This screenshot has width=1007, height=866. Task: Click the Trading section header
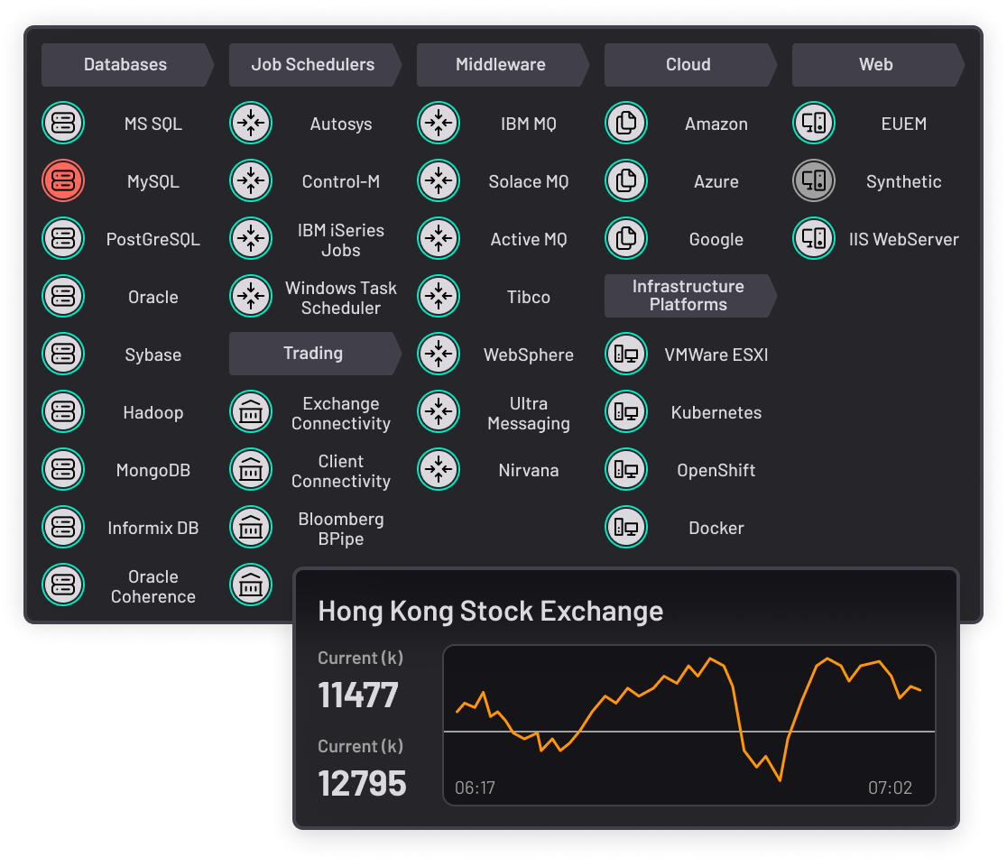point(313,354)
